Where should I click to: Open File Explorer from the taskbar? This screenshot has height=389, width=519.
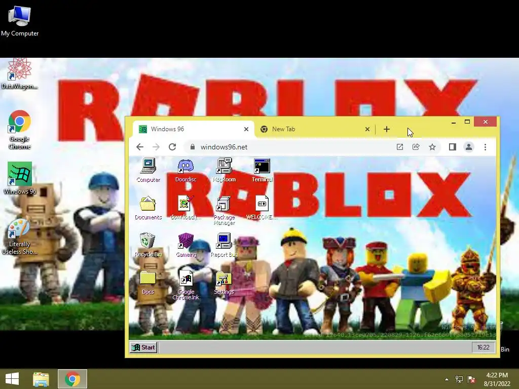41,379
